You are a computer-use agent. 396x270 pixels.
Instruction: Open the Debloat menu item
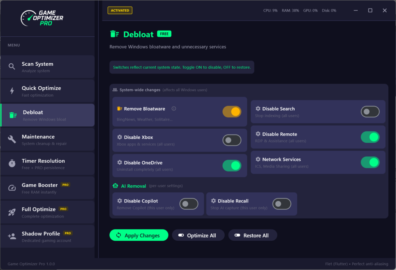point(48,115)
